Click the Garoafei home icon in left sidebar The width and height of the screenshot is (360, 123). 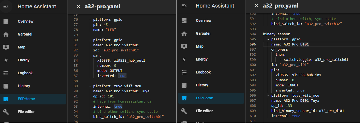coord(6,34)
